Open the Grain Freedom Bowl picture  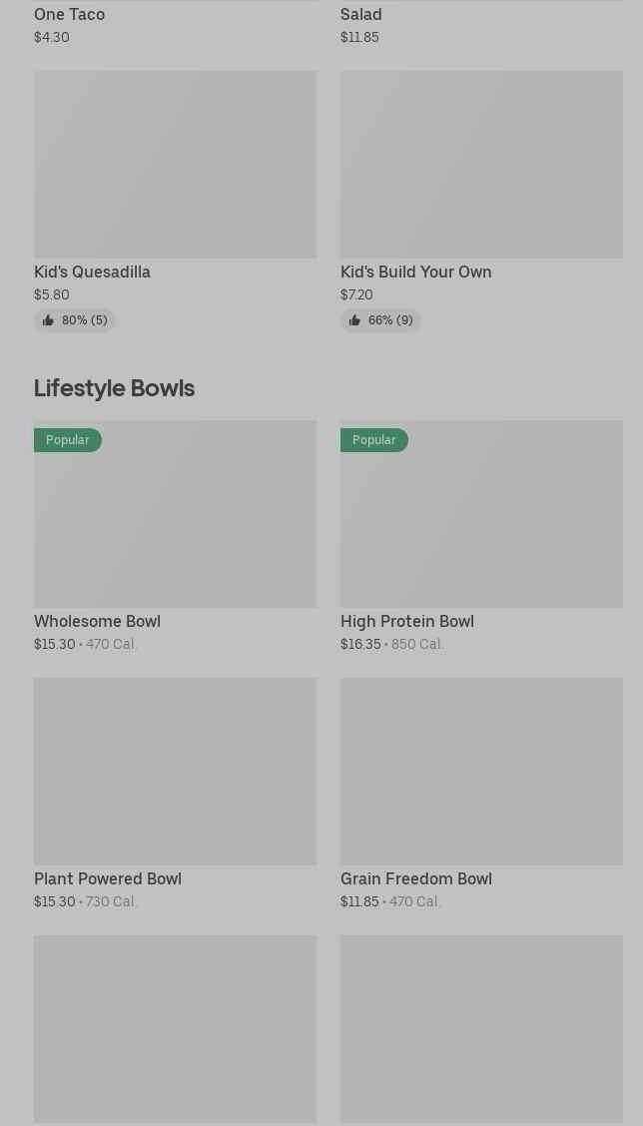(481, 772)
